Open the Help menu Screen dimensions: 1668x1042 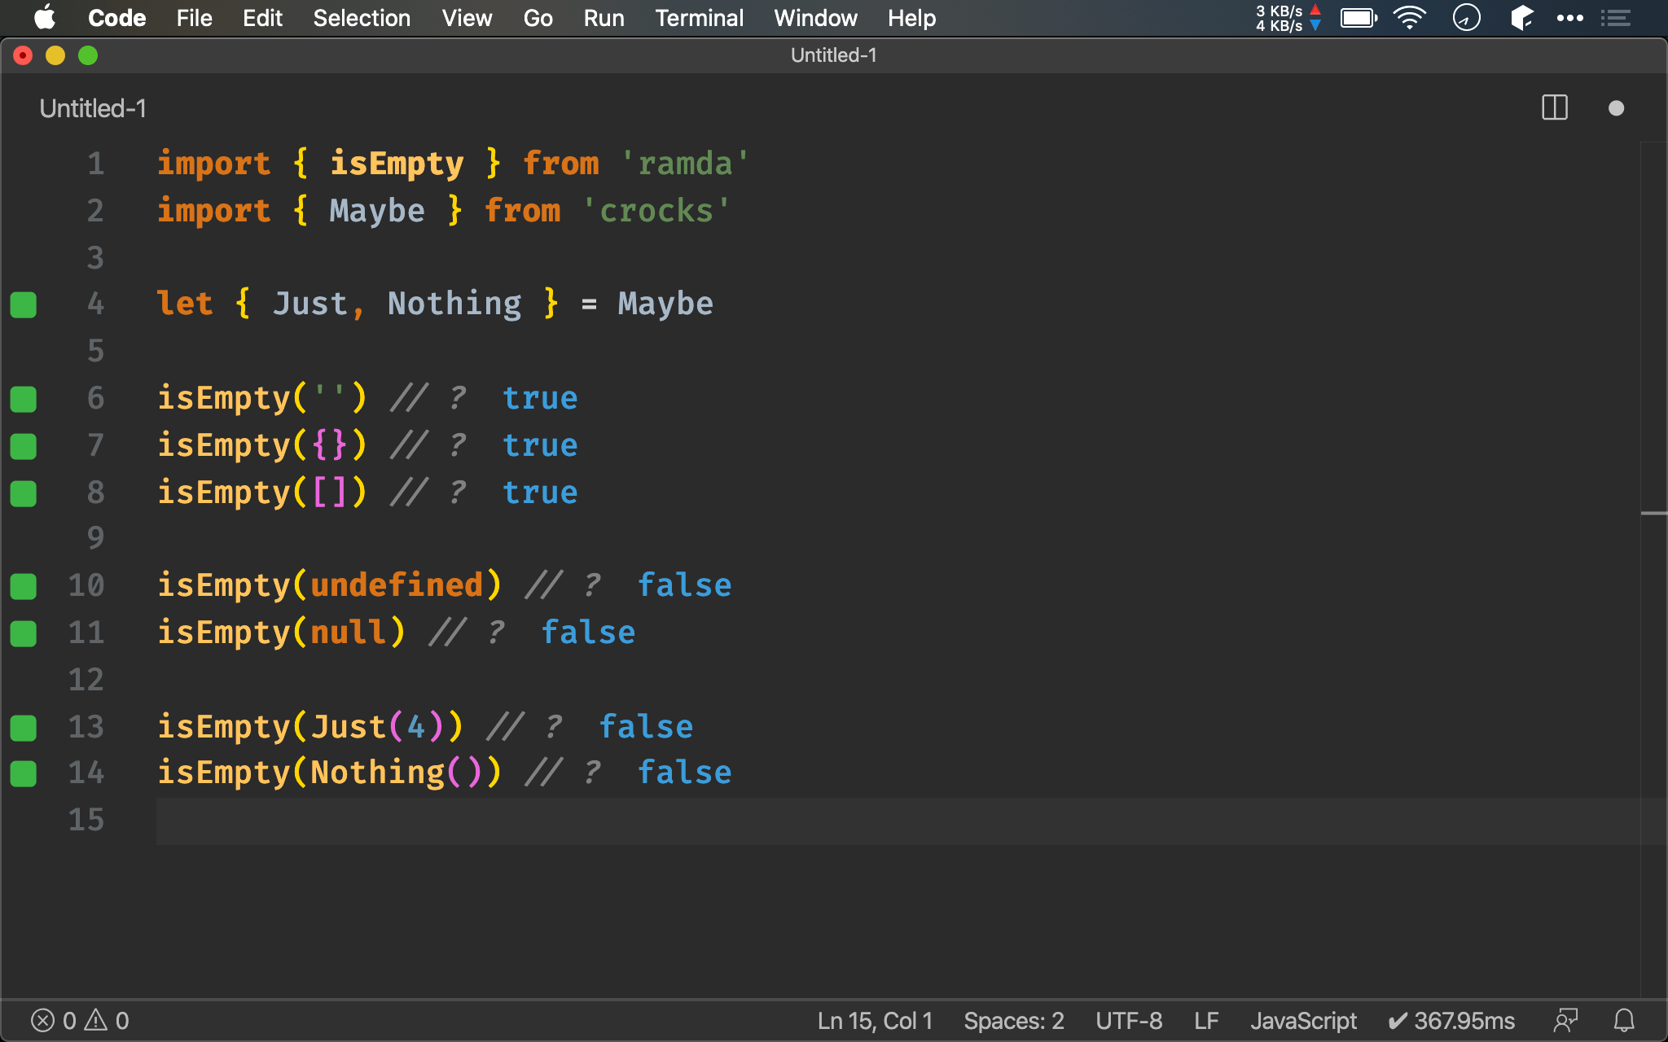[x=911, y=18]
